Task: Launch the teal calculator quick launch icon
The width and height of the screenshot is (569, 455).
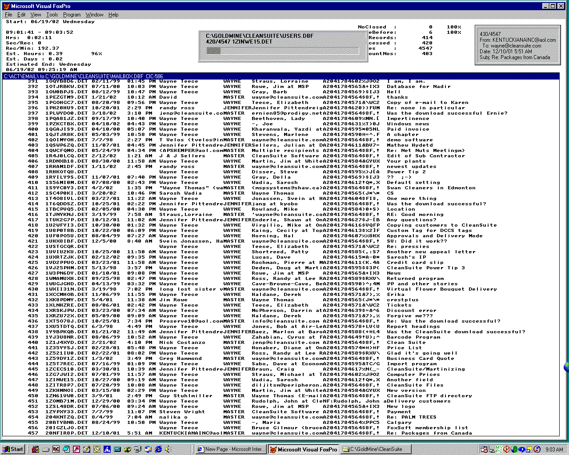Action: pos(117,449)
